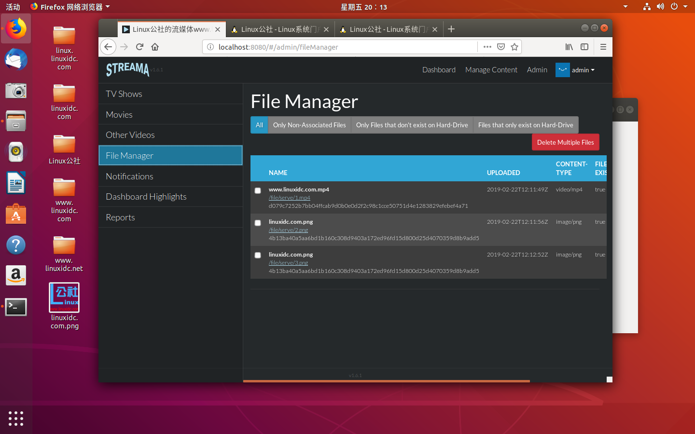This screenshot has height=434, width=695.
Task: Click the Delete Multiple Files button
Action: pyautogui.click(x=565, y=142)
